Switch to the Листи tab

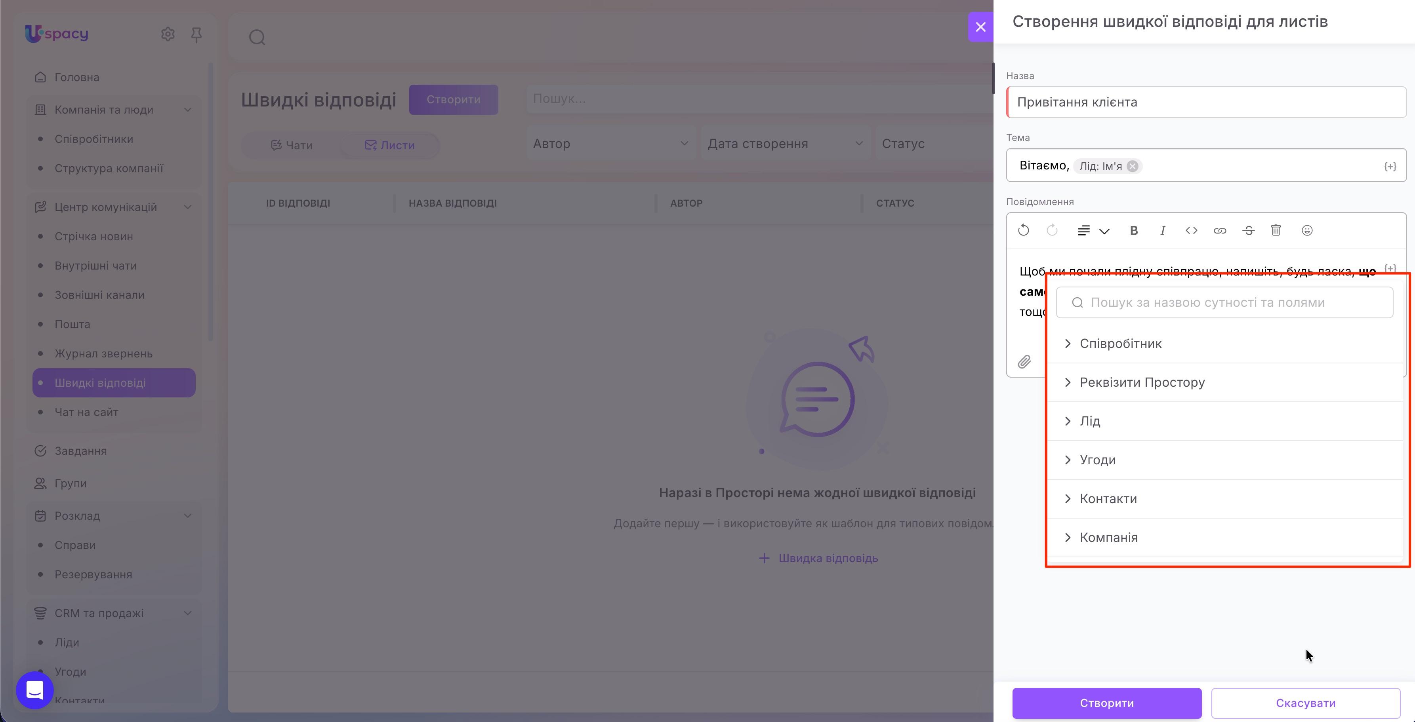click(389, 146)
